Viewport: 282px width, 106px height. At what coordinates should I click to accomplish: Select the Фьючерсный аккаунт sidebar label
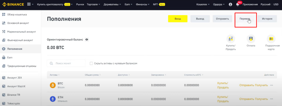coord(20,40)
